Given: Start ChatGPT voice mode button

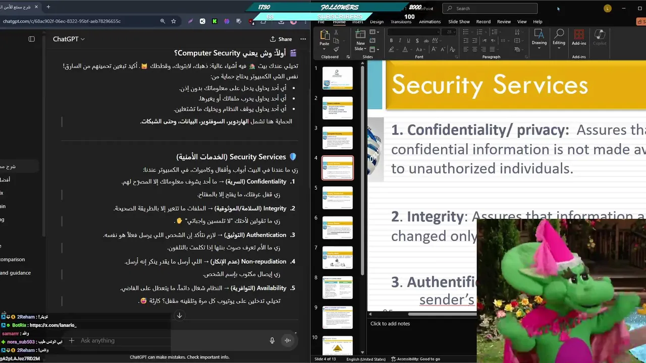Looking at the screenshot, I should 288,340.
